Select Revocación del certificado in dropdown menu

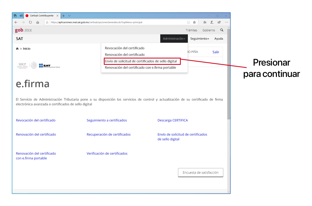coord(125,48)
